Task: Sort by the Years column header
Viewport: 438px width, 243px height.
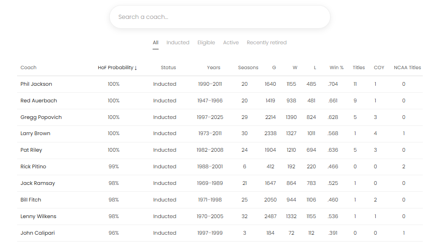Action: click(x=213, y=67)
